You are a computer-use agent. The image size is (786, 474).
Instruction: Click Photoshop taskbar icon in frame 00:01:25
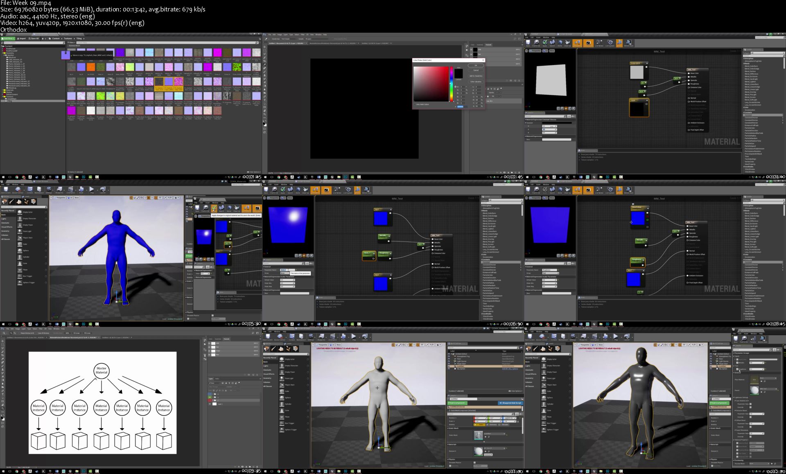84,177
